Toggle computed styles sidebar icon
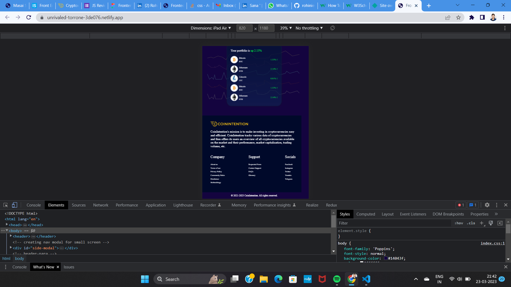The image size is (511, 287). [x=500, y=223]
